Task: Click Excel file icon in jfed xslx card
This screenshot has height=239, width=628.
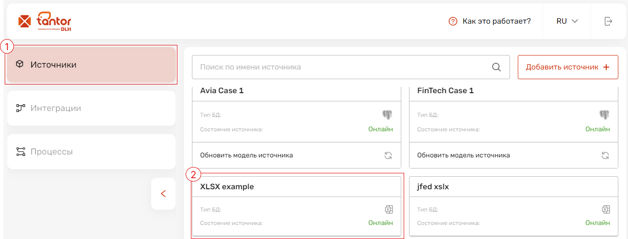Action: click(x=605, y=210)
